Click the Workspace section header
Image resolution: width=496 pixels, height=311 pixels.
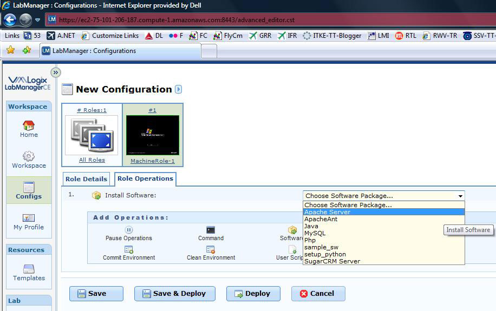click(28, 107)
